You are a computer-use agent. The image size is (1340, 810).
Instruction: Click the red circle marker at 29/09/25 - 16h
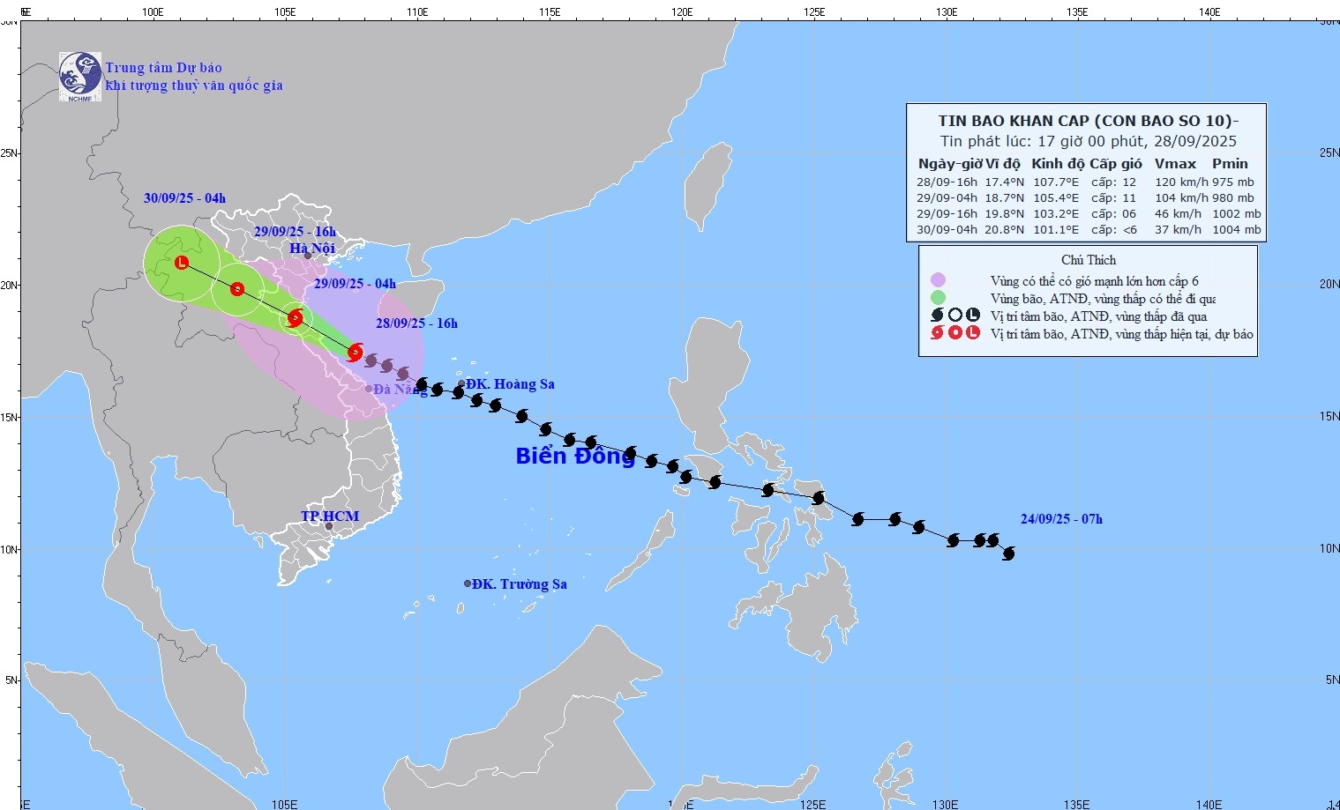[237, 288]
